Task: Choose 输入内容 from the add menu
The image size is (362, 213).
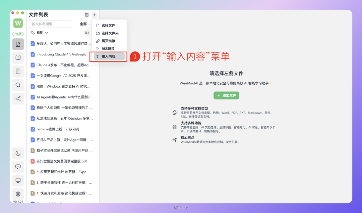Action: [109, 56]
